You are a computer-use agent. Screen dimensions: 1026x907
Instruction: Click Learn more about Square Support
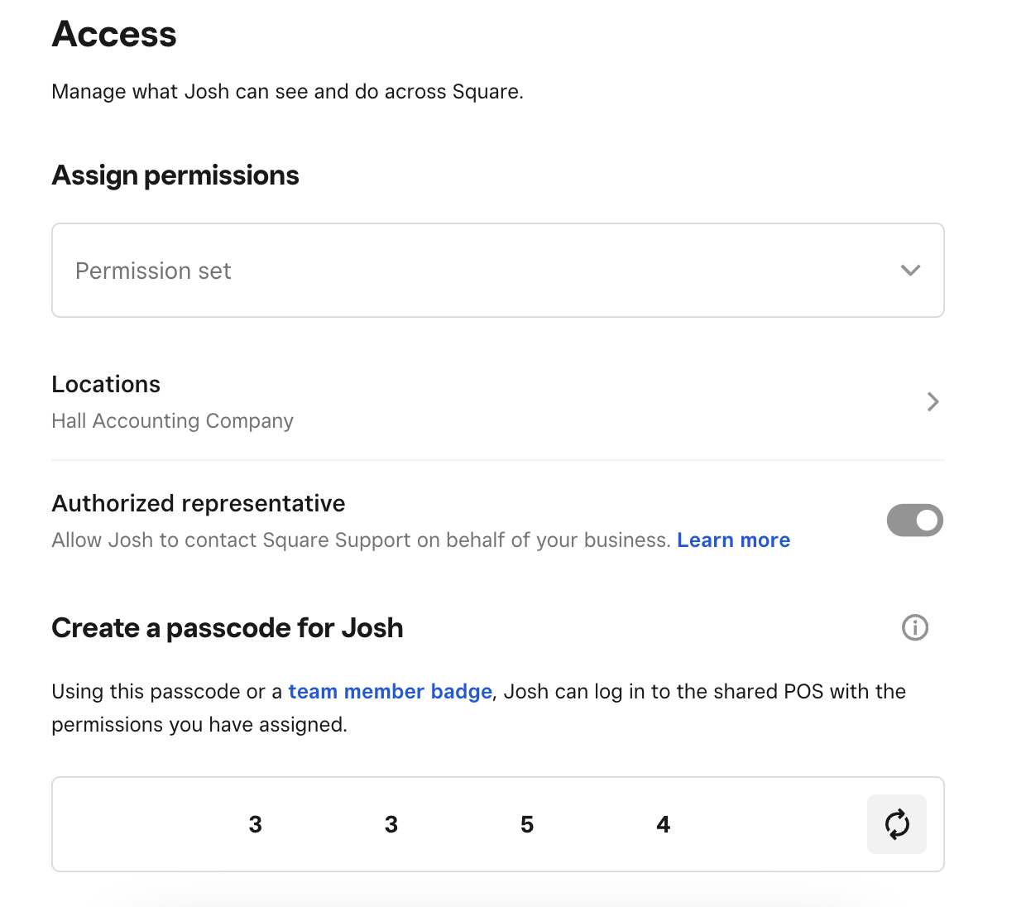(733, 540)
